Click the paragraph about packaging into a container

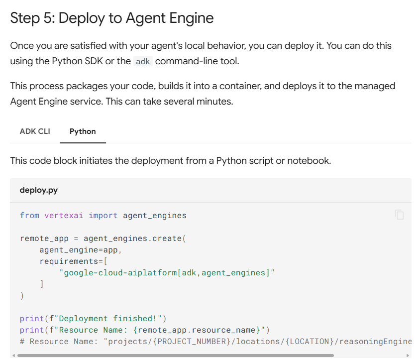point(203,94)
